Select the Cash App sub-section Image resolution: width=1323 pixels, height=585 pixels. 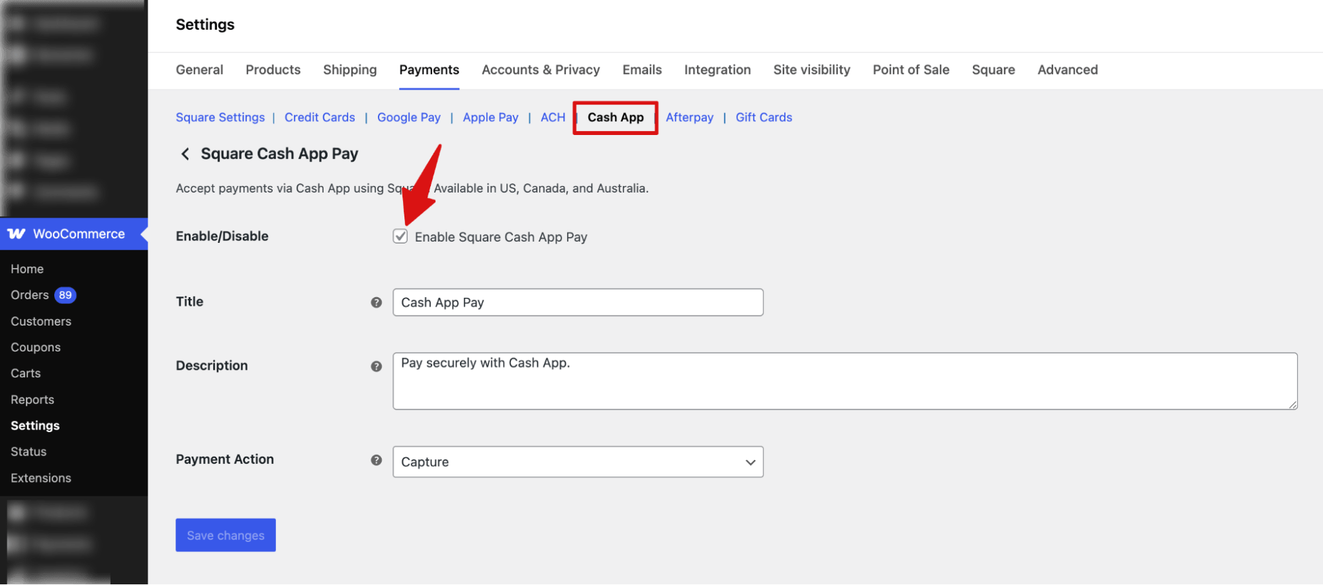coord(616,118)
